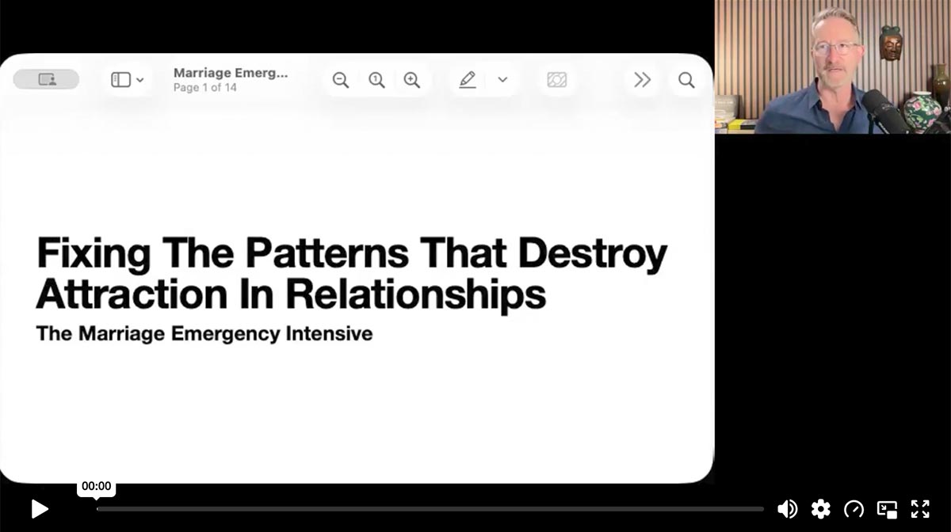Screen dimensions: 951x532
Task: Show more toolbar items chevron
Action: tap(642, 80)
